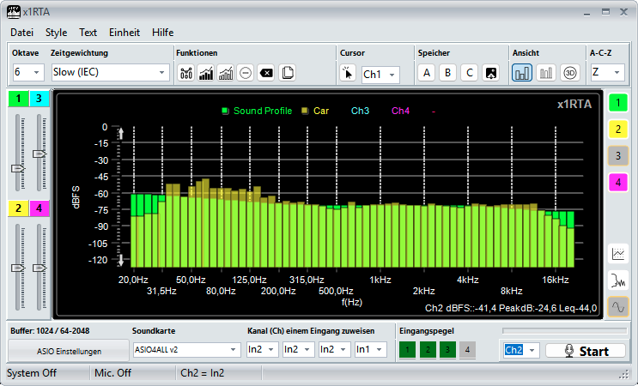Click the black save icon in Speicher
This screenshot has width=638, height=386.
[x=491, y=73]
